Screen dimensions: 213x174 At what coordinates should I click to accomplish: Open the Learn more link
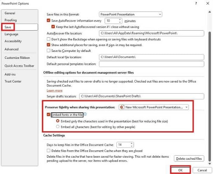click(55, 90)
